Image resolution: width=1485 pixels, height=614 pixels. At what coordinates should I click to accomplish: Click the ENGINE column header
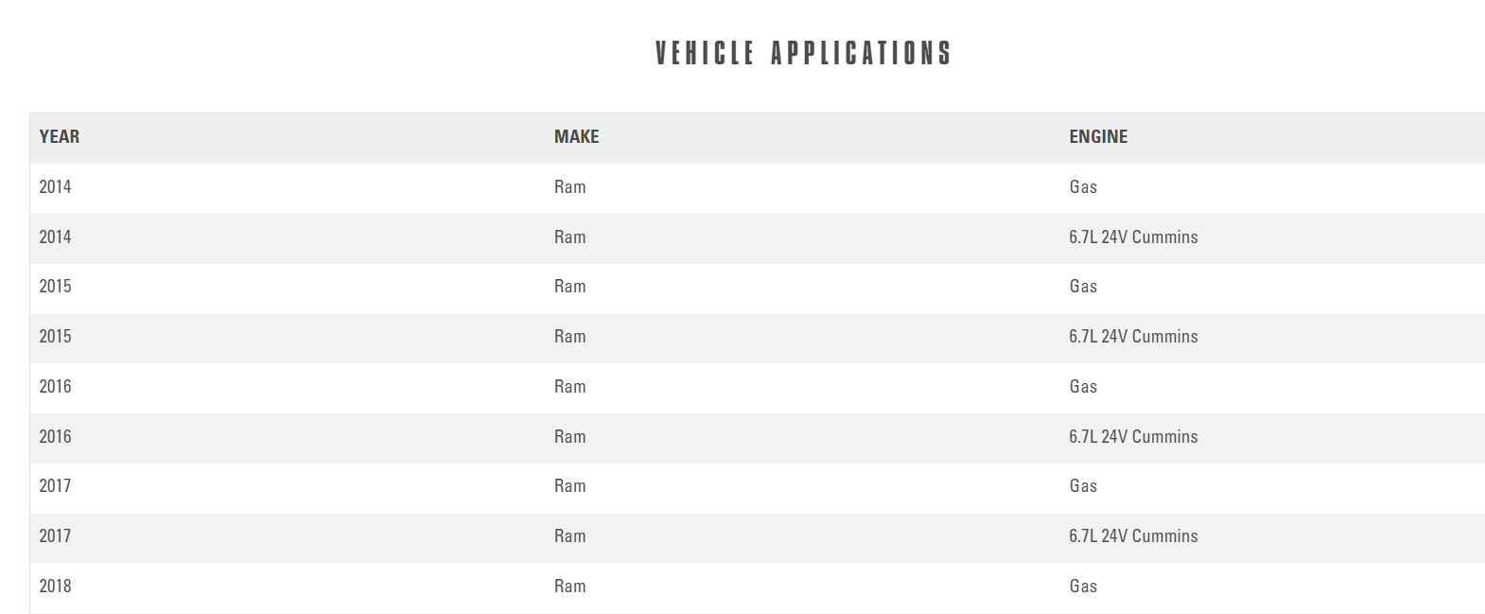(x=1098, y=137)
